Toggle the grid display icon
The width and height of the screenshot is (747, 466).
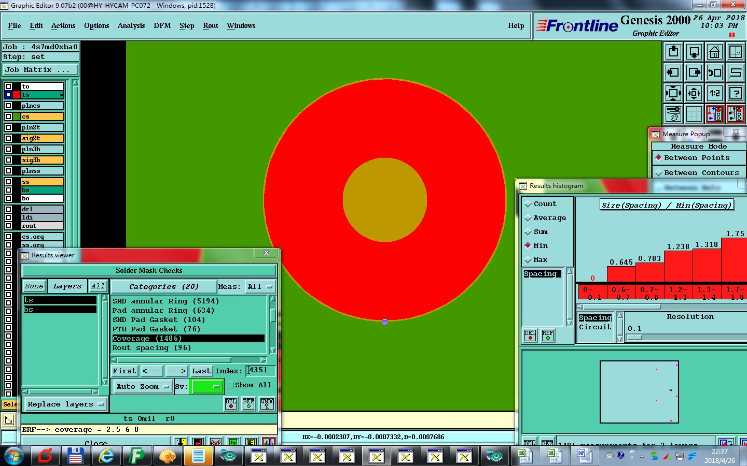click(694, 113)
